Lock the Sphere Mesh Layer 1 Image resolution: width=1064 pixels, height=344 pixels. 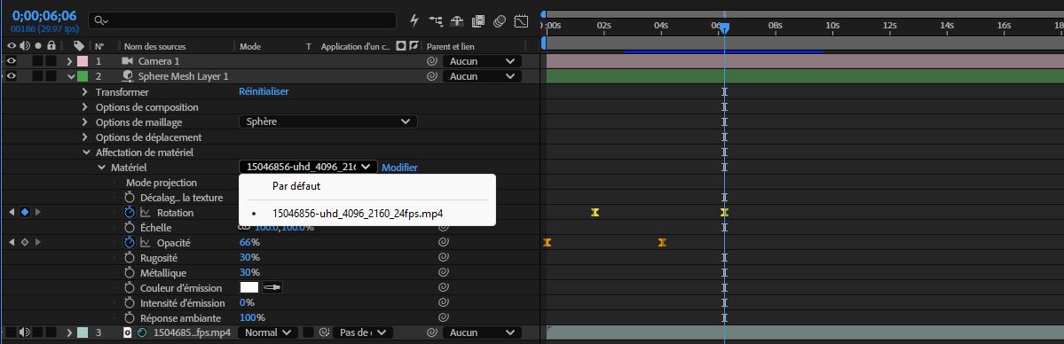click(x=51, y=76)
